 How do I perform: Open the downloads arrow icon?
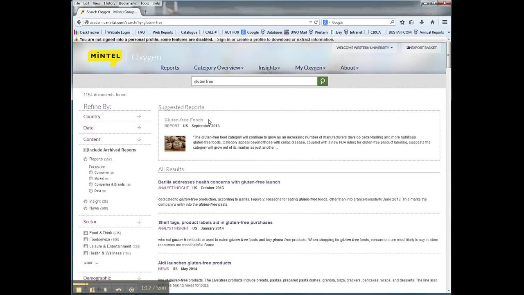pos(422,22)
